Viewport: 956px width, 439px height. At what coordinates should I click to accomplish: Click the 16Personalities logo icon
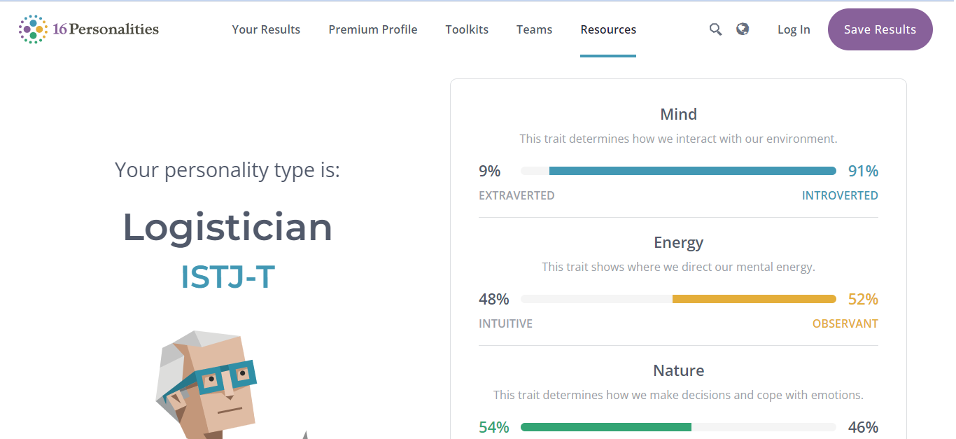tap(32, 29)
